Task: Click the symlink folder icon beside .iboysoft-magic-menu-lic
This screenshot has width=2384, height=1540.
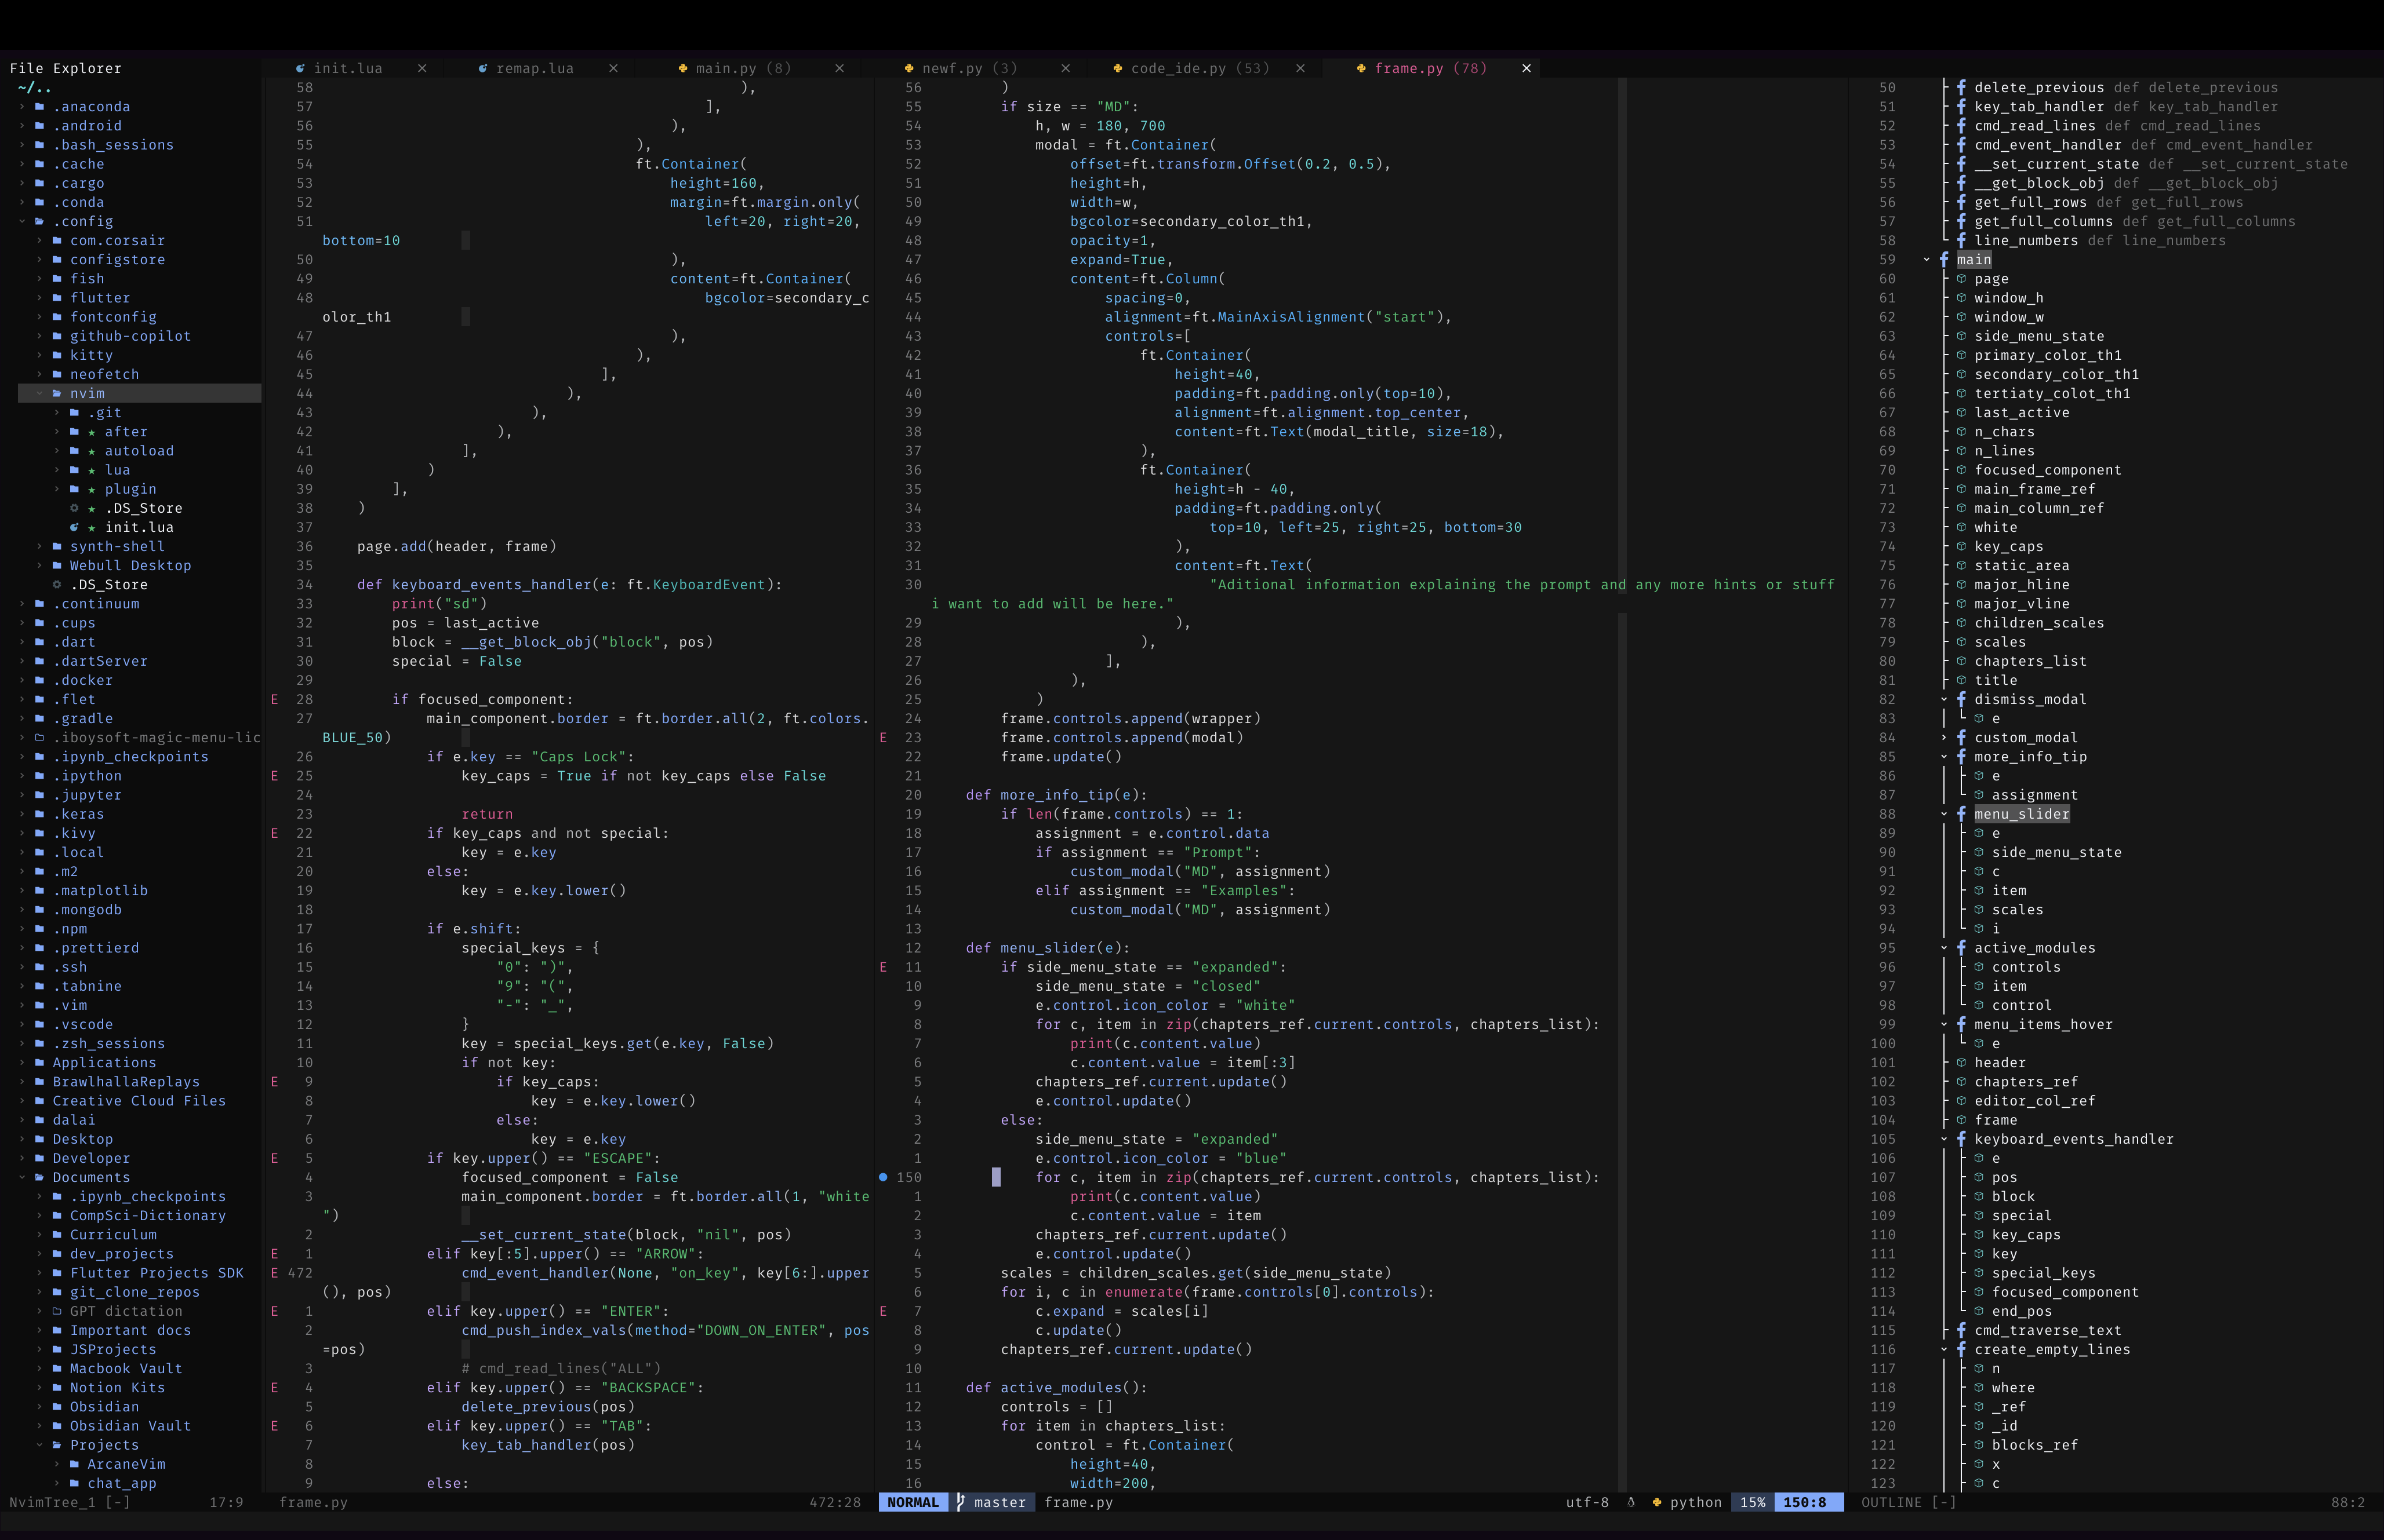Action: pos(40,737)
